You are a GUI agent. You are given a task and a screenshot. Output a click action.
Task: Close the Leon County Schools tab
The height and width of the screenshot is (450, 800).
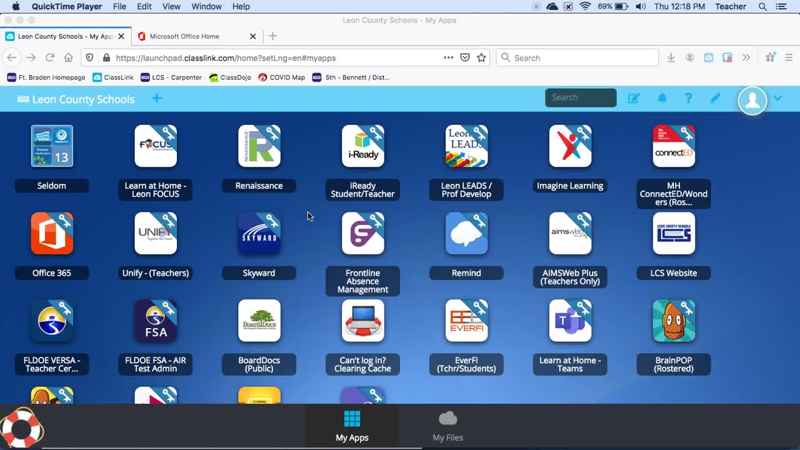[121, 36]
